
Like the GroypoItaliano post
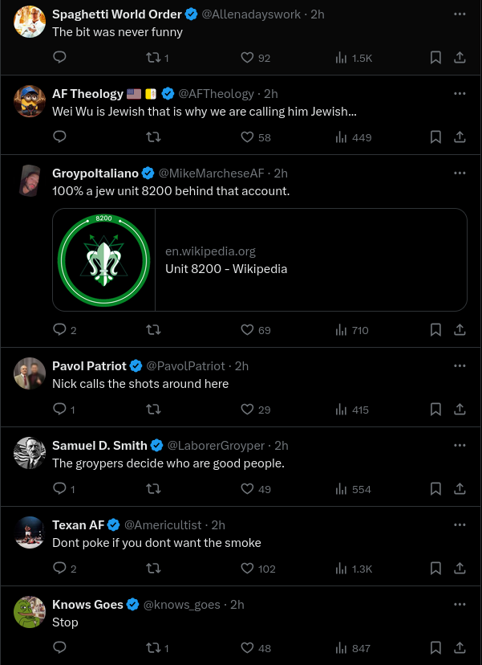[255, 329]
